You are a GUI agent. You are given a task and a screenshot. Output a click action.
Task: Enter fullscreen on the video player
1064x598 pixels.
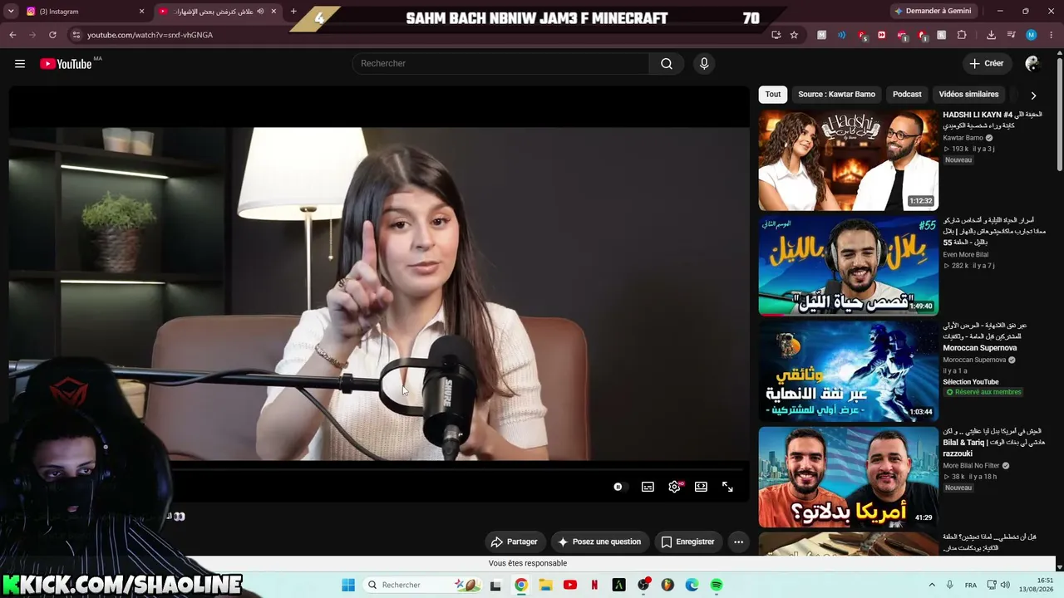click(727, 487)
